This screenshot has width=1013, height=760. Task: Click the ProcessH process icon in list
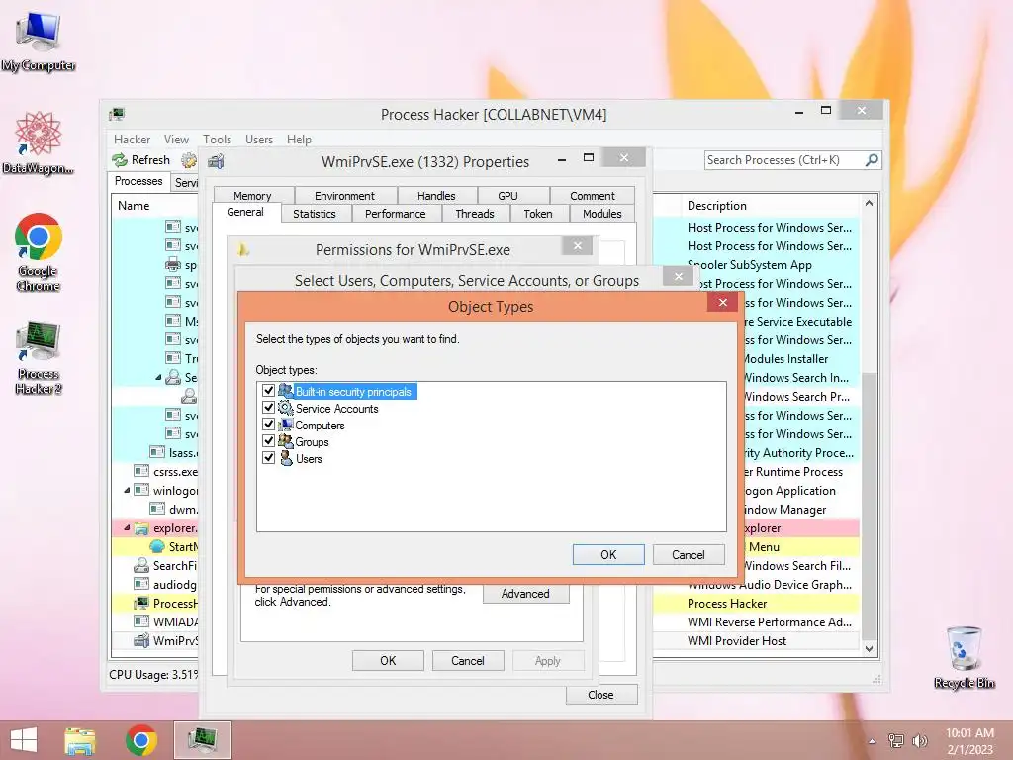(141, 603)
